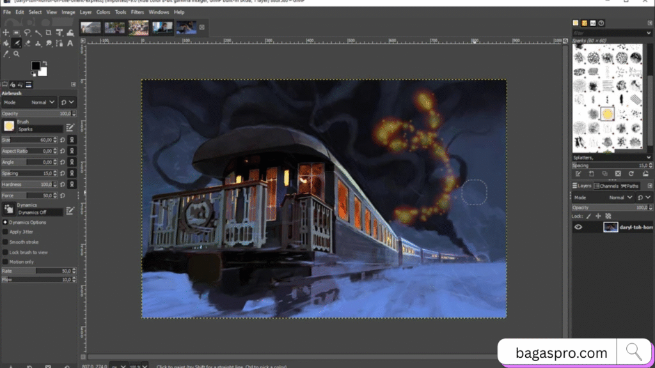Click the Refresh brushes icon
Image resolution: width=655 pixels, height=368 pixels.
click(x=631, y=174)
